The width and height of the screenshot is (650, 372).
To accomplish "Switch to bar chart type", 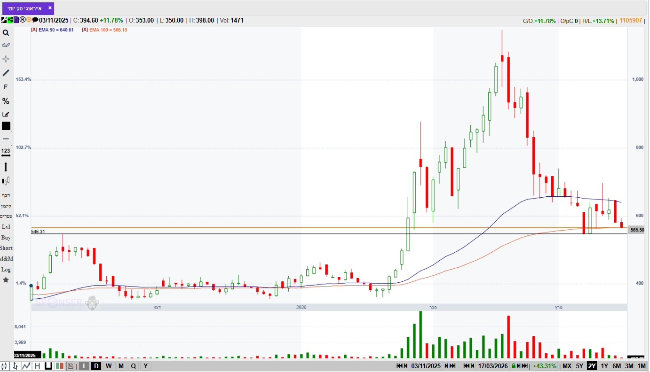I will (16, 366).
